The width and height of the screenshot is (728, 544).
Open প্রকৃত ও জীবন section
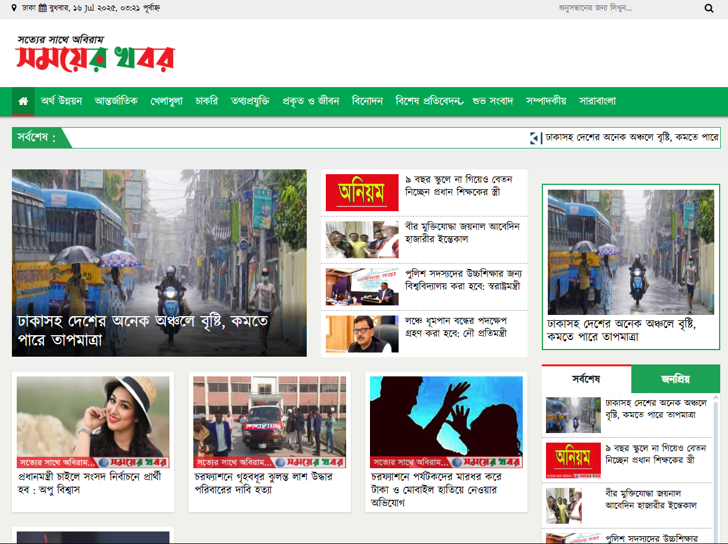pyautogui.click(x=311, y=101)
